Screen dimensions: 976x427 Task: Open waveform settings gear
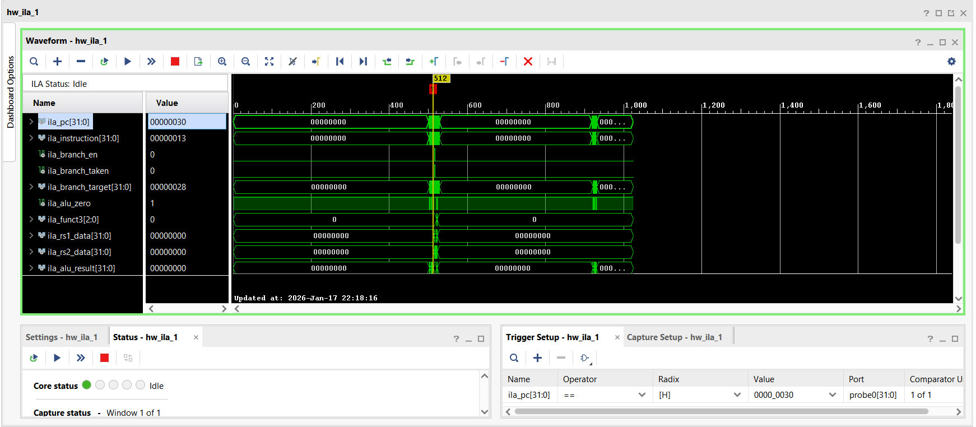pyautogui.click(x=951, y=62)
